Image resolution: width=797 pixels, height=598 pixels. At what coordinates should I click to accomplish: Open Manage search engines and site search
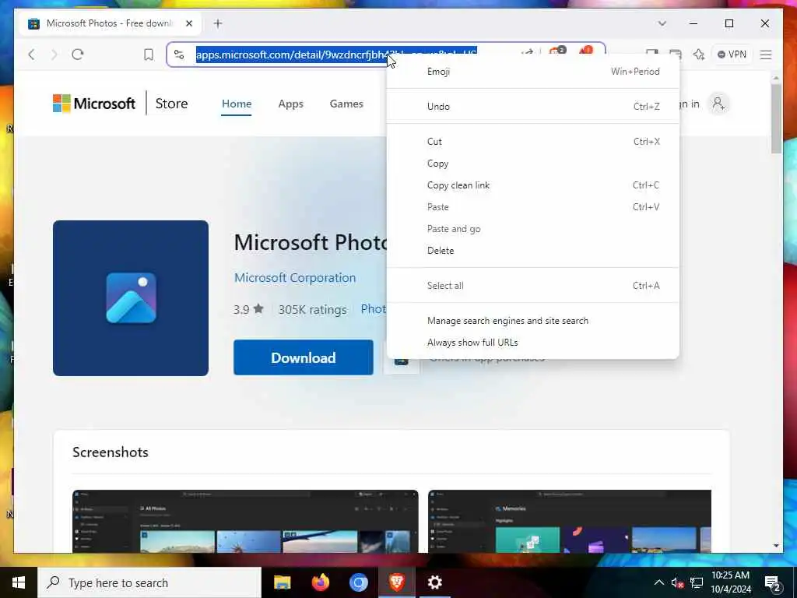tap(532, 320)
